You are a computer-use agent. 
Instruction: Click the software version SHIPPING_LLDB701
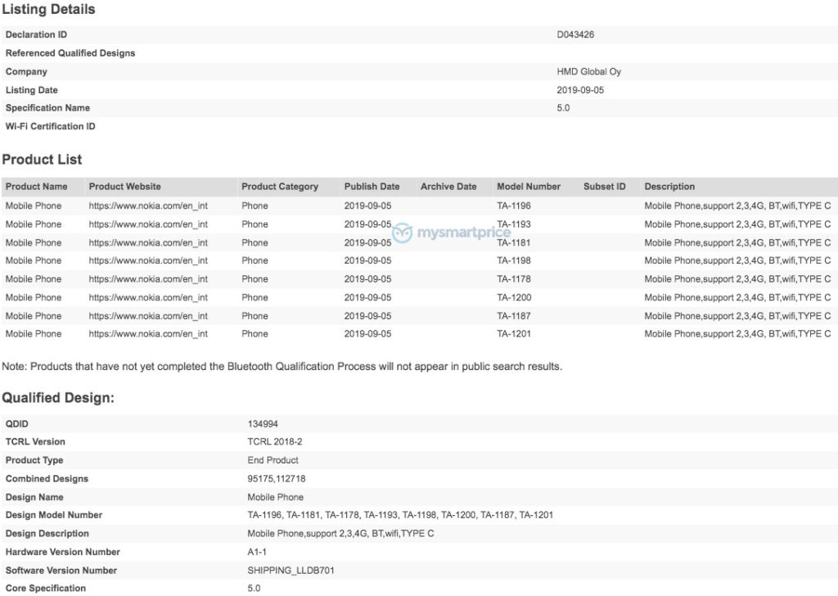click(291, 571)
